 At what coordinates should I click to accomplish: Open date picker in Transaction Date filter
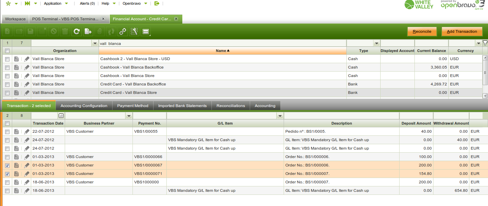pos(61,116)
